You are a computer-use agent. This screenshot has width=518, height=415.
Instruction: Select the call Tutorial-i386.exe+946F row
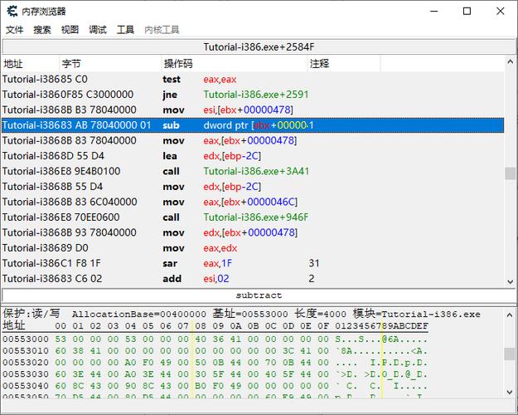[253, 217]
